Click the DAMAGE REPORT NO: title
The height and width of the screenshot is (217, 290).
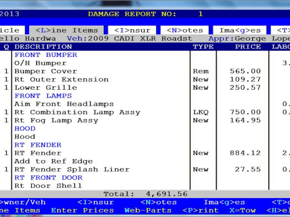click(x=132, y=14)
